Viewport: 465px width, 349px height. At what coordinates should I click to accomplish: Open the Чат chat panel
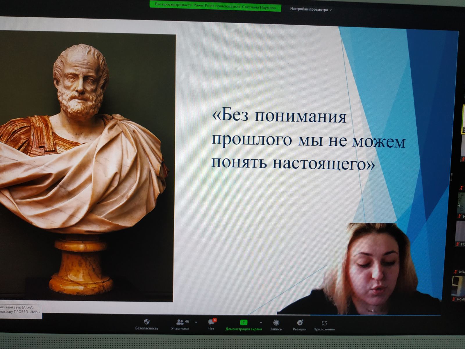[x=211, y=323]
